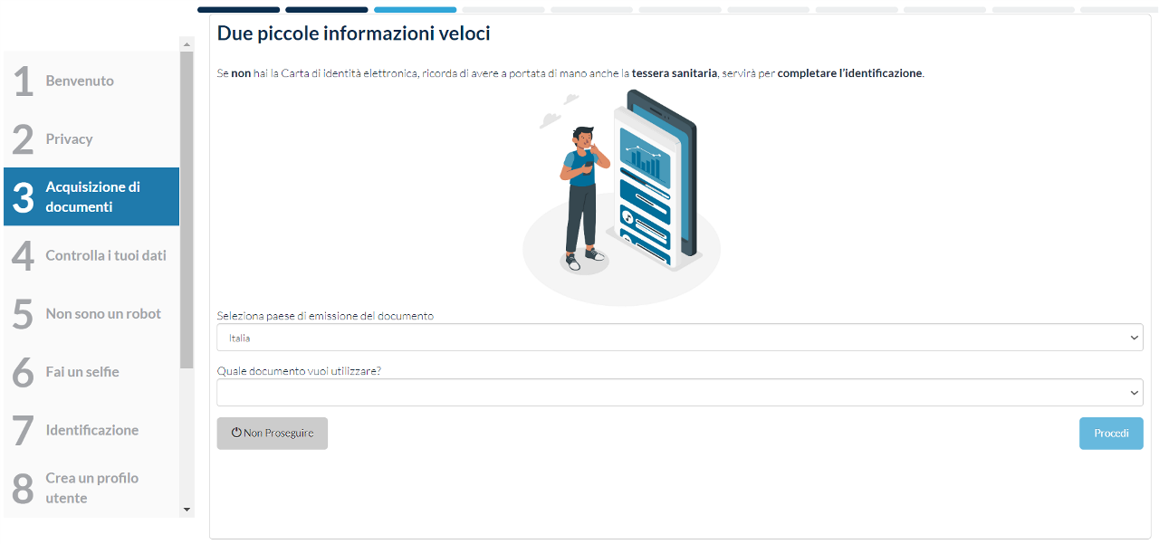1159x544 pixels.
Task: Open the country of issue dropdown
Action: 679,338
